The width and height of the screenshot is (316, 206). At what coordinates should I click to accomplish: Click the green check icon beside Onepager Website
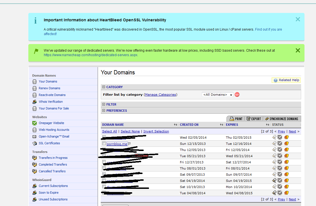click(x=35, y=123)
